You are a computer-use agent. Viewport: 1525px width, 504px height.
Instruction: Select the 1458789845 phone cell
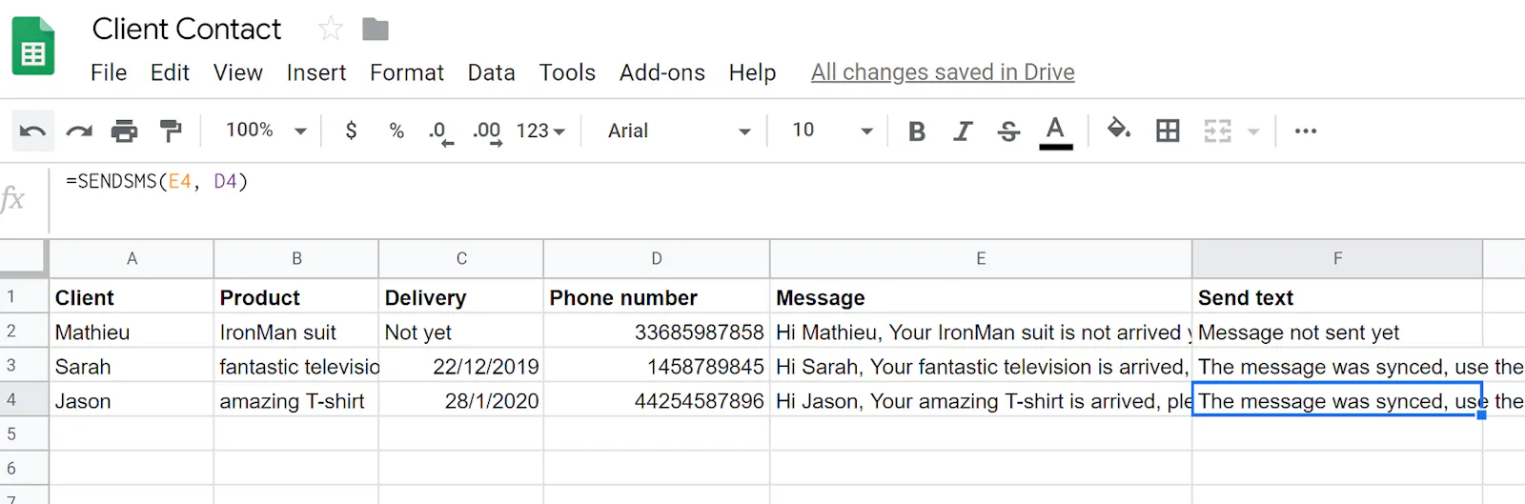click(x=657, y=366)
